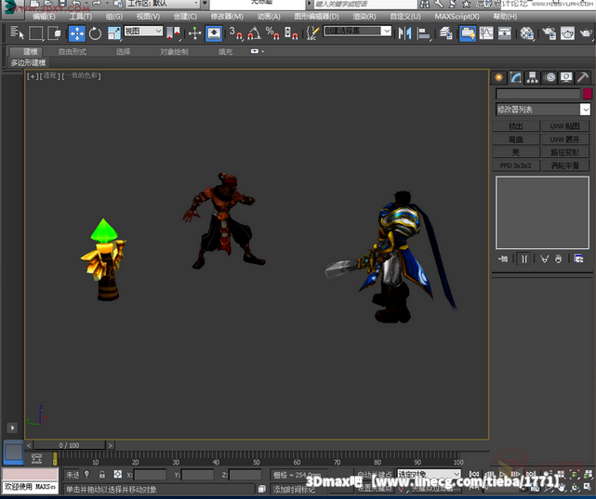This screenshot has width=596, height=499.
Task: Toggle spinner snap
Action: [291, 33]
